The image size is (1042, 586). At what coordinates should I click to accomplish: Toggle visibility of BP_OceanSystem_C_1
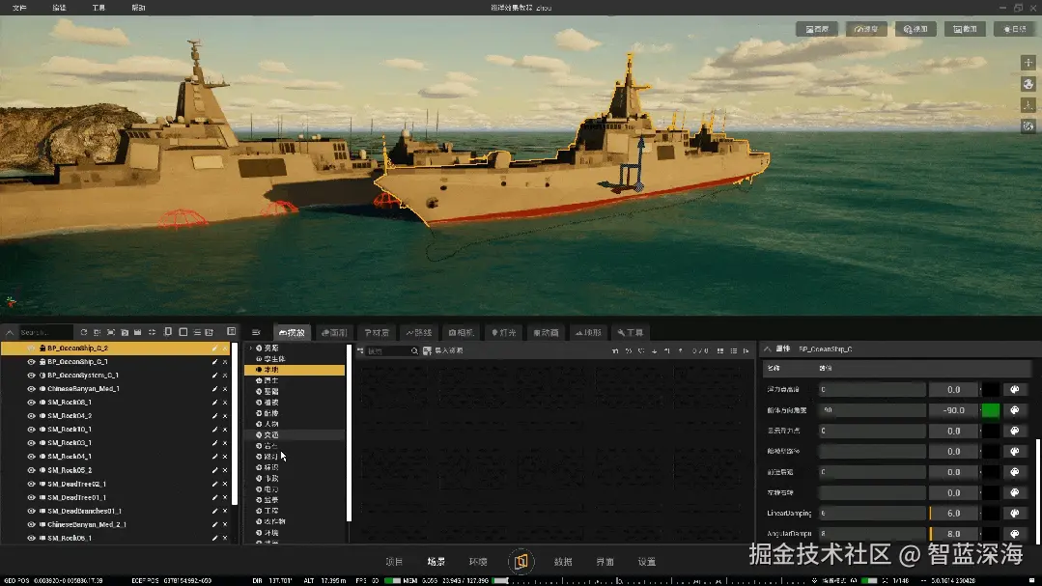[x=31, y=375]
